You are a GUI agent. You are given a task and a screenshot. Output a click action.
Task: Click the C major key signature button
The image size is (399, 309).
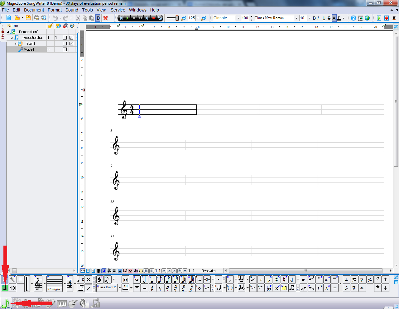[x=55, y=284]
